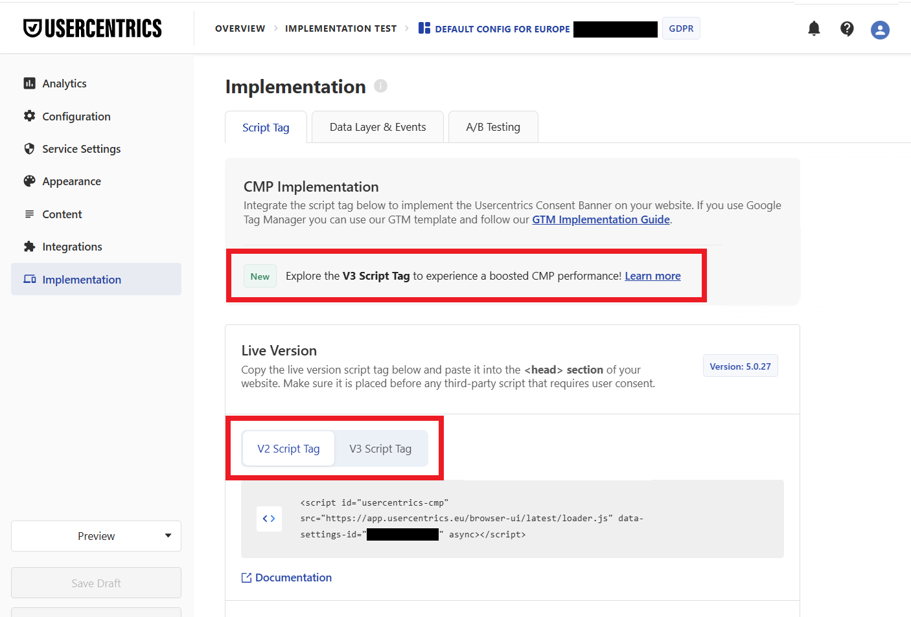The height and width of the screenshot is (617, 911).
Task: Open the help question mark icon
Action: pyautogui.click(x=847, y=28)
